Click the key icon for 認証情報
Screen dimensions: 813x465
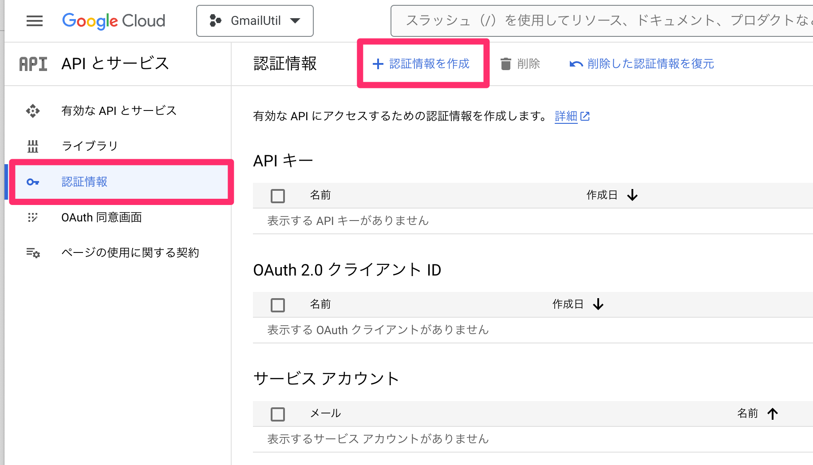33,182
